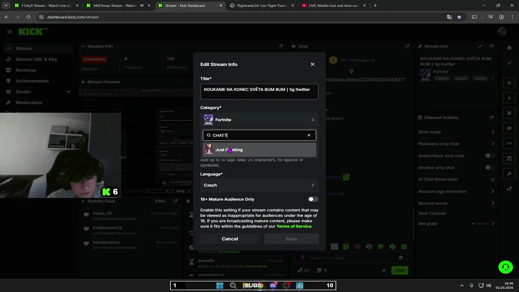Open the screen capture icon in right toolbar
519x292 pixels.
coord(509,83)
